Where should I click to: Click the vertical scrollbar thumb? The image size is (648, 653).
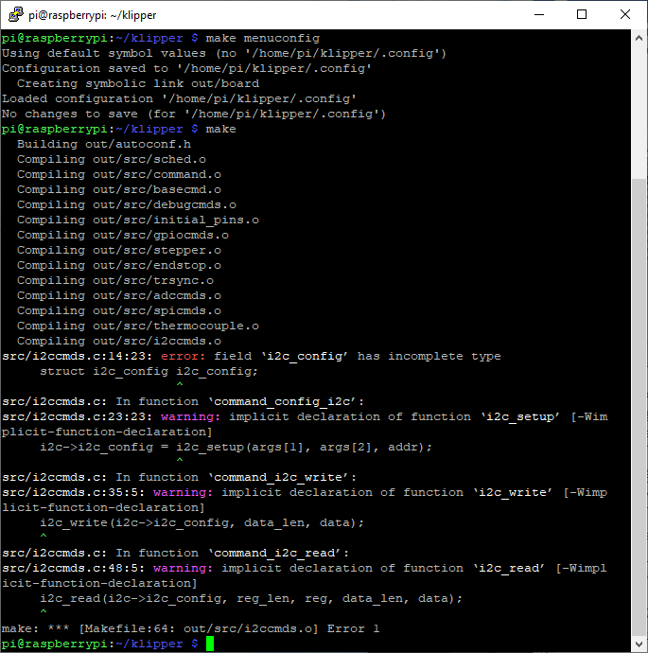[639, 407]
